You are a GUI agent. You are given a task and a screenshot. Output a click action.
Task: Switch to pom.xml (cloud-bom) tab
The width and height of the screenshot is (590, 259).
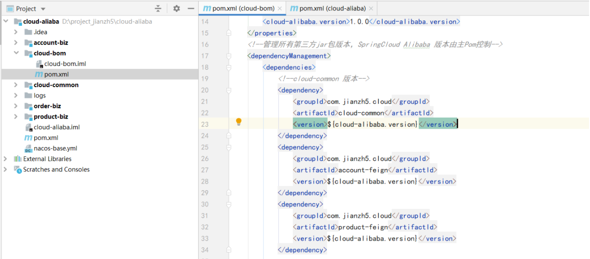coord(243,8)
